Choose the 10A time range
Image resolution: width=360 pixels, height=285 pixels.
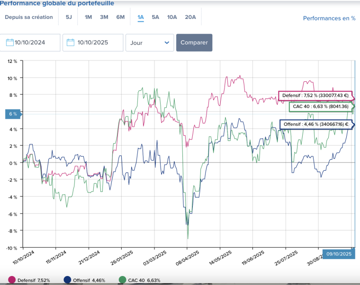point(172,17)
